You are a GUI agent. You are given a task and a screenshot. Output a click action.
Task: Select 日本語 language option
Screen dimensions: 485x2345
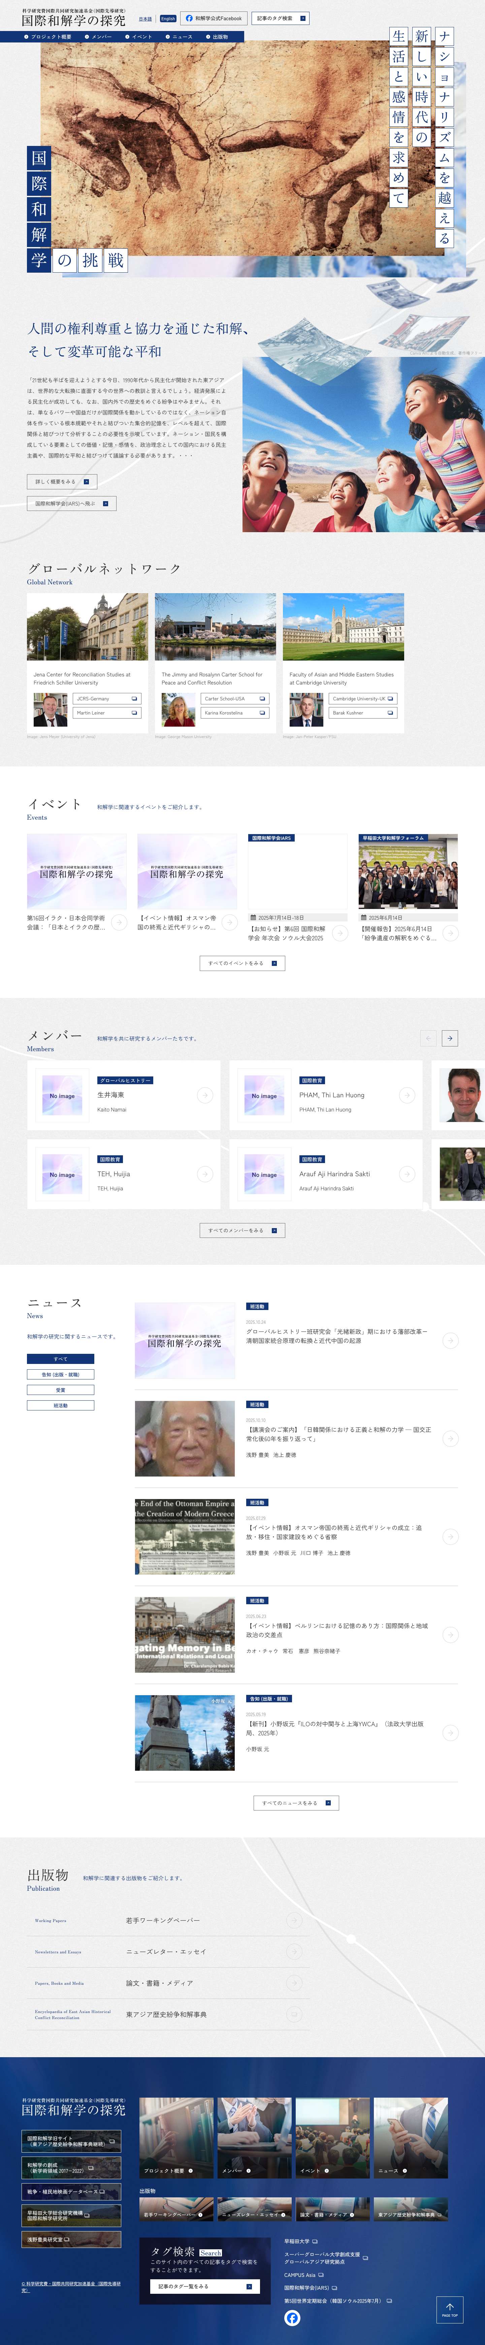[x=145, y=18]
